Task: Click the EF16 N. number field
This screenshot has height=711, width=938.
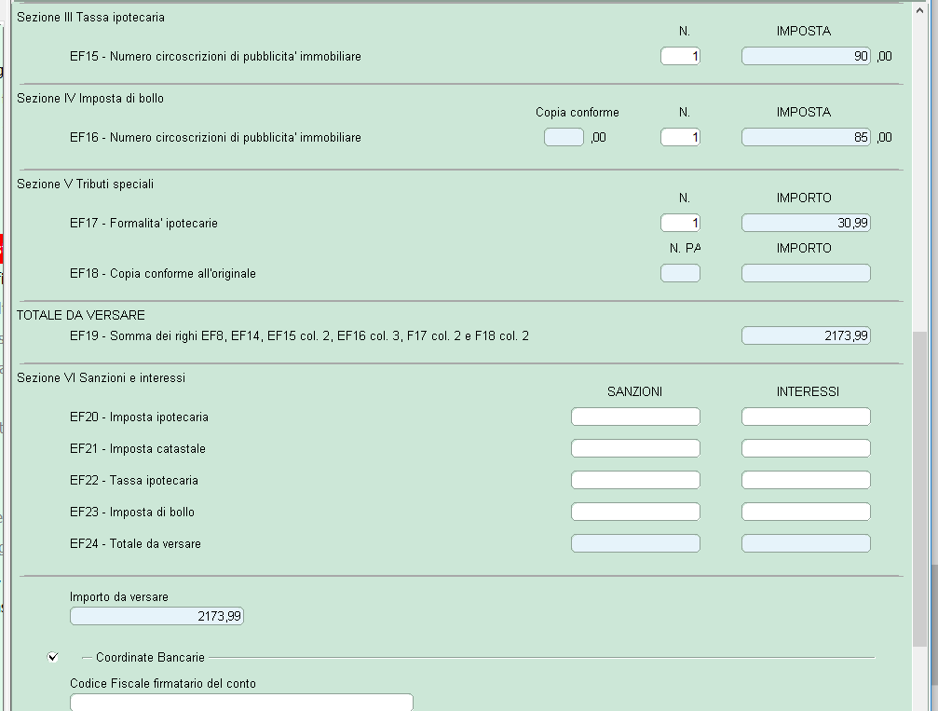Action: click(x=680, y=137)
